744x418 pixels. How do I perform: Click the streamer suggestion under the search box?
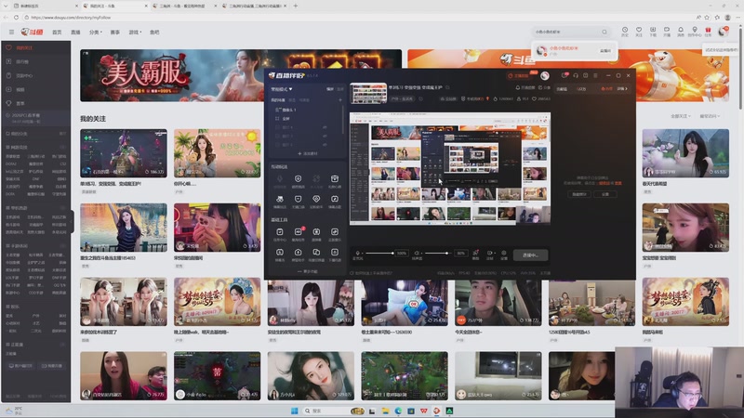575,50
